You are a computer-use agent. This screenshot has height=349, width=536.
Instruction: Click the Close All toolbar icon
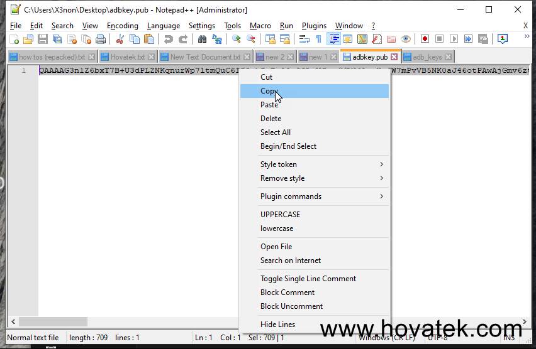(x=86, y=40)
